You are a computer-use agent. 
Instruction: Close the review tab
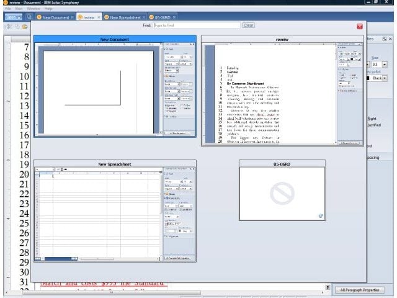pyautogui.click(x=99, y=17)
